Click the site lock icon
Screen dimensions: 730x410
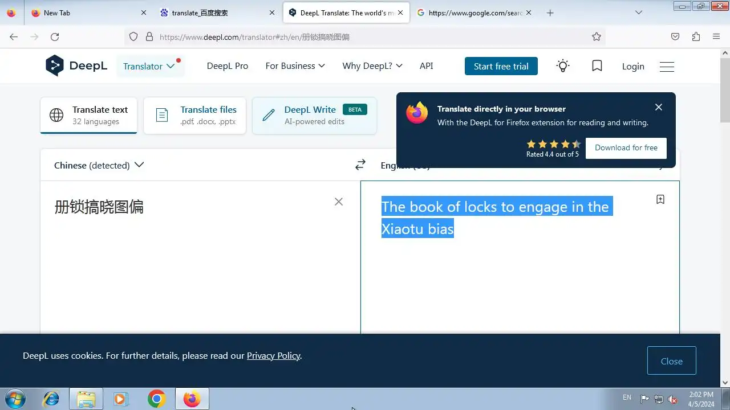point(149,36)
